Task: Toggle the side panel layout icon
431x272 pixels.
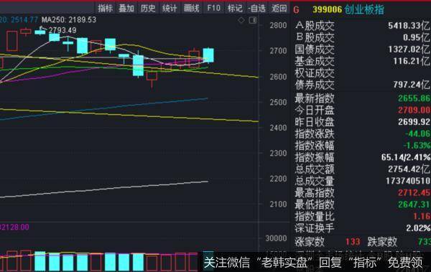Action: [253, 20]
